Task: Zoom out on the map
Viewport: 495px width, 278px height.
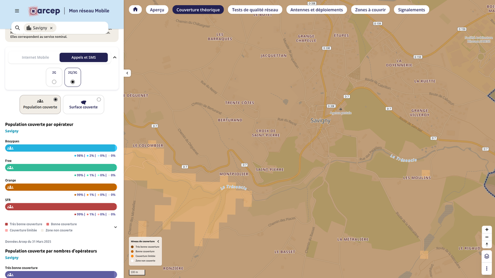Action: click(487, 237)
